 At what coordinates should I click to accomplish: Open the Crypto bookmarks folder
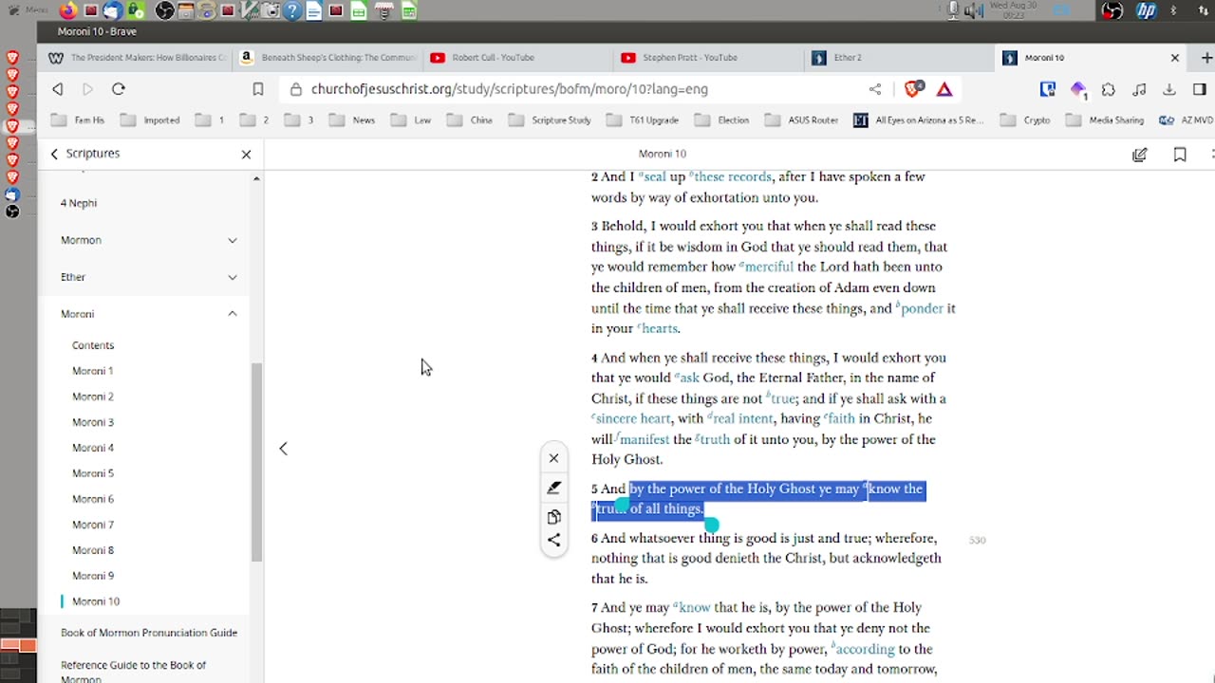(x=1026, y=120)
